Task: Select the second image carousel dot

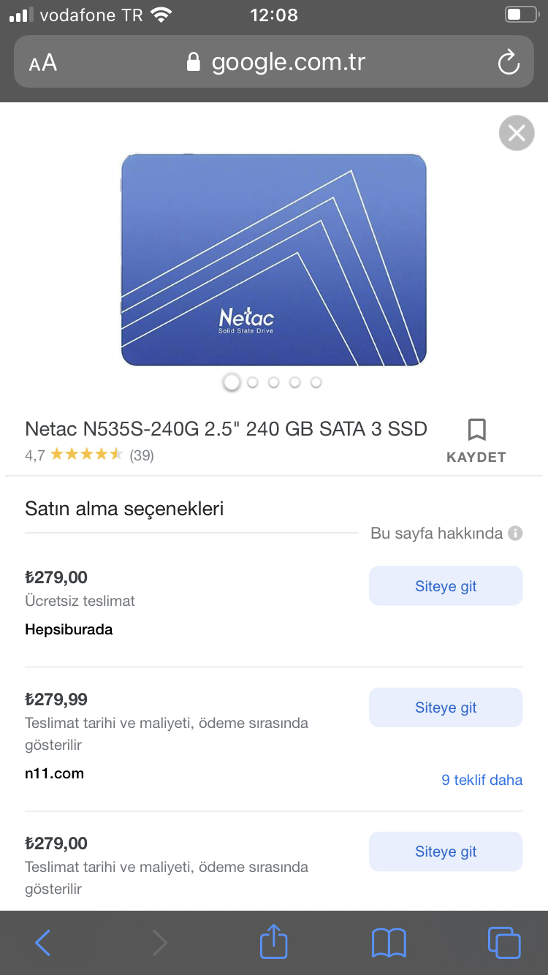Action: coord(253,382)
